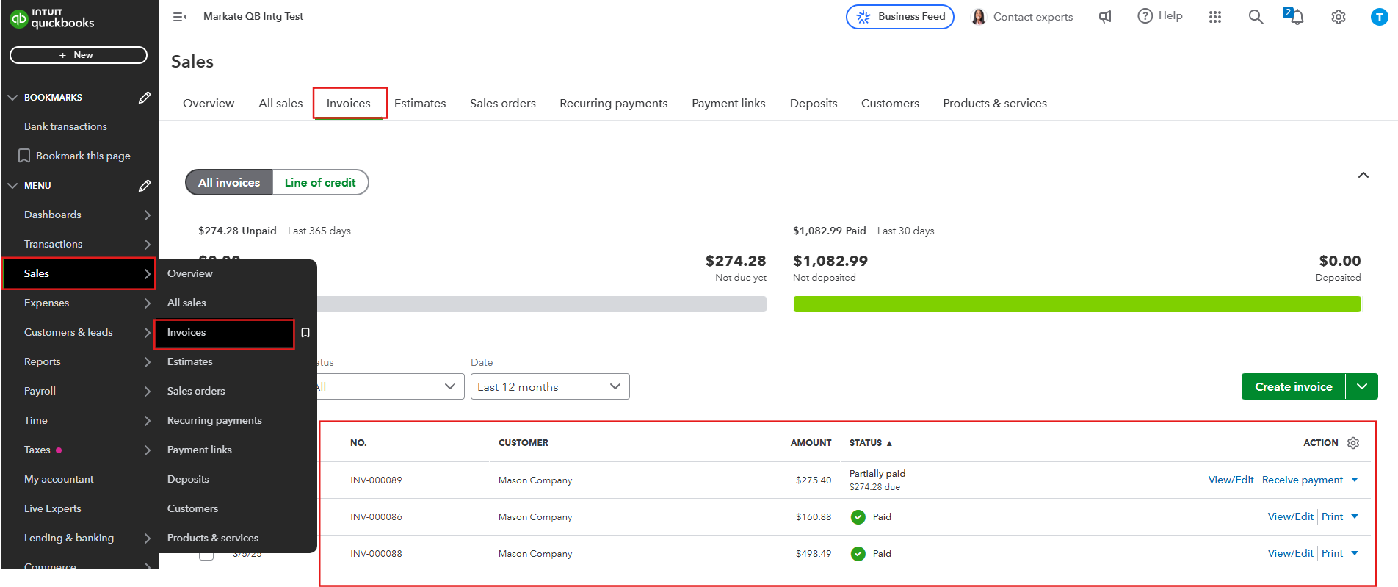Switch to the Sales orders tab
This screenshot has height=587, width=1398.
pos(503,103)
